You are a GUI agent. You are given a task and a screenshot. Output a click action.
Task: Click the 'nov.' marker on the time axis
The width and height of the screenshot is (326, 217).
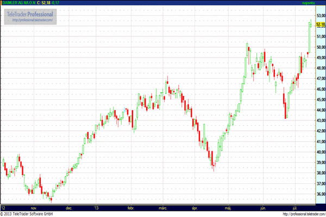(x=34, y=208)
